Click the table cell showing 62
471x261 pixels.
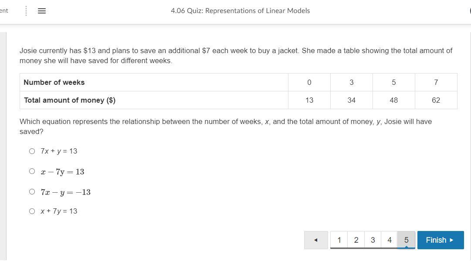436,100
